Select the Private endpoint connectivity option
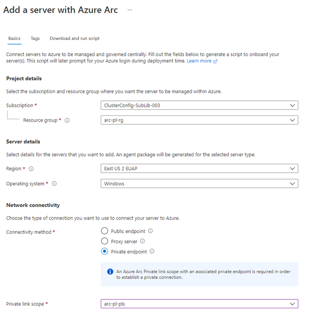This screenshot has width=311, height=320. [x=105, y=251]
